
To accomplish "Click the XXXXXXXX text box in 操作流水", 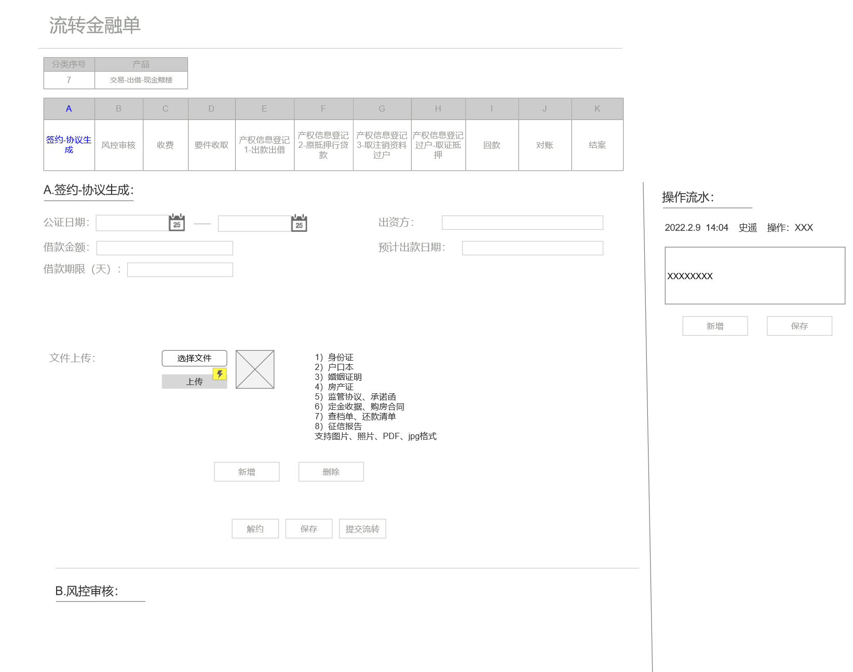I will click(x=755, y=276).
